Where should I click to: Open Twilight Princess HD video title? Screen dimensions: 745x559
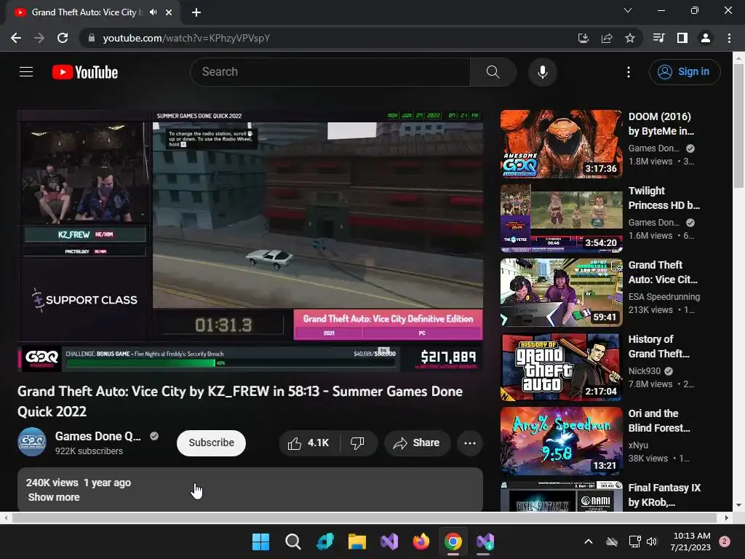[x=664, y=198]
